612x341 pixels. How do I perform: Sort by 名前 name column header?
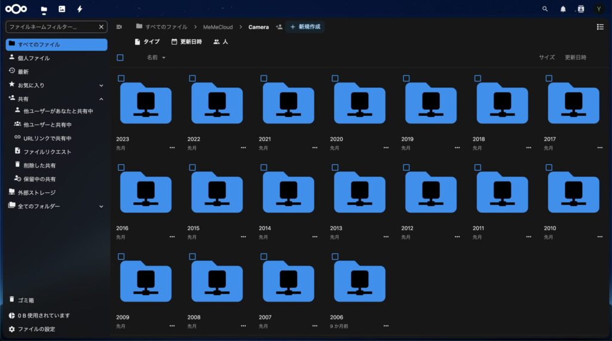point(156,57)
